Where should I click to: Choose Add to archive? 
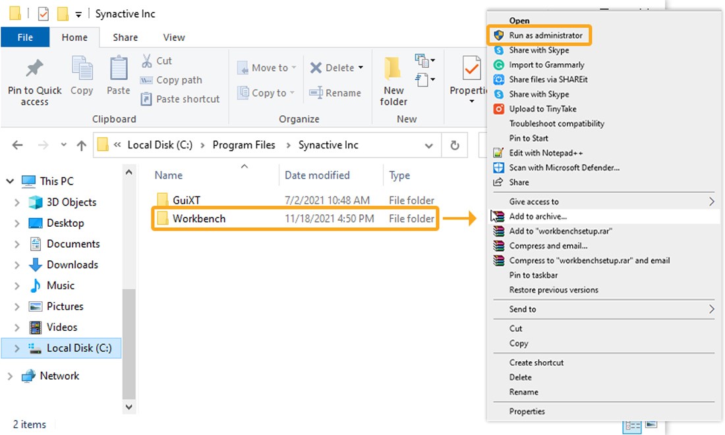(538, 216)
